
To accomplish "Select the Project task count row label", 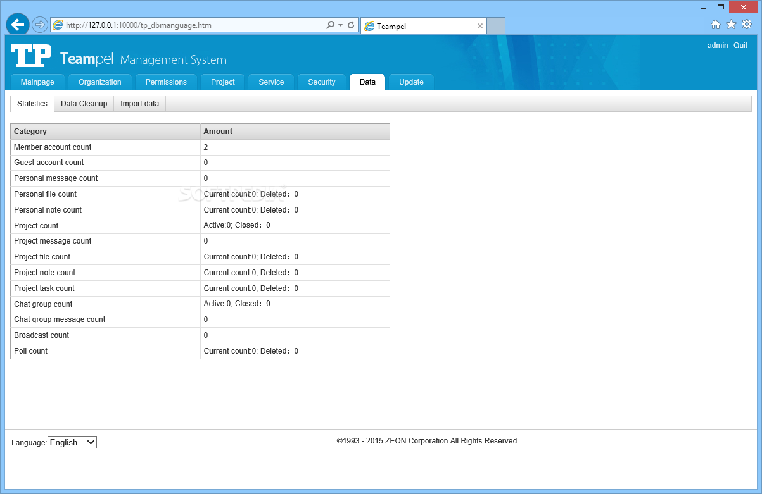I will tap(44, 288).
